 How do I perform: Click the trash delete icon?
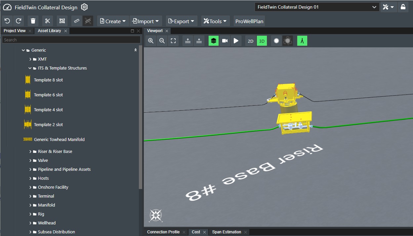pos(33,21)
